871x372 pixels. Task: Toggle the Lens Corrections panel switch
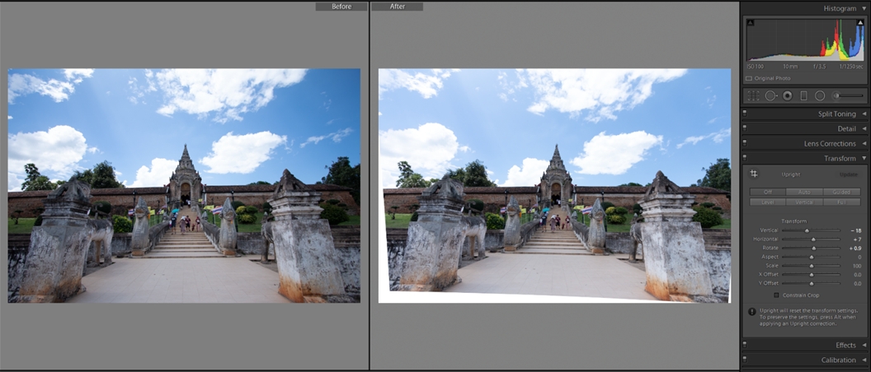click(x=744, y=143)
